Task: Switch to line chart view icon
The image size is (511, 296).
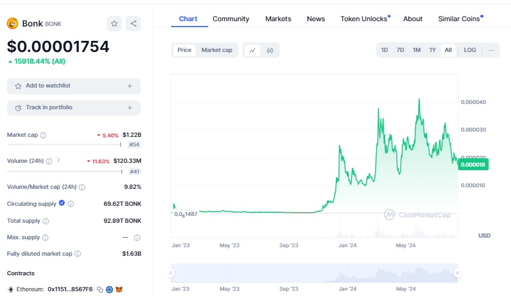Action: tap(252, 50)
